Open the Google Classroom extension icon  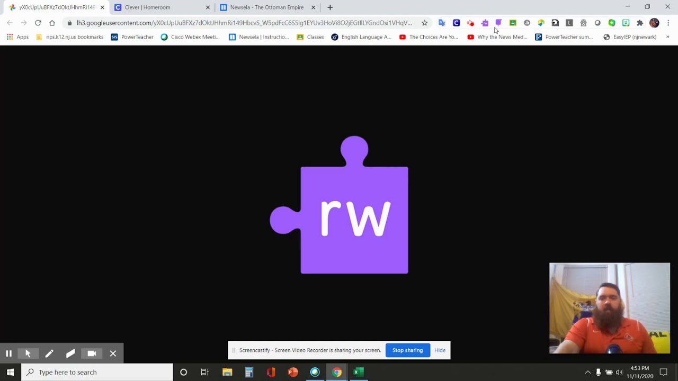pyautogui.click(x=513, y=23)
